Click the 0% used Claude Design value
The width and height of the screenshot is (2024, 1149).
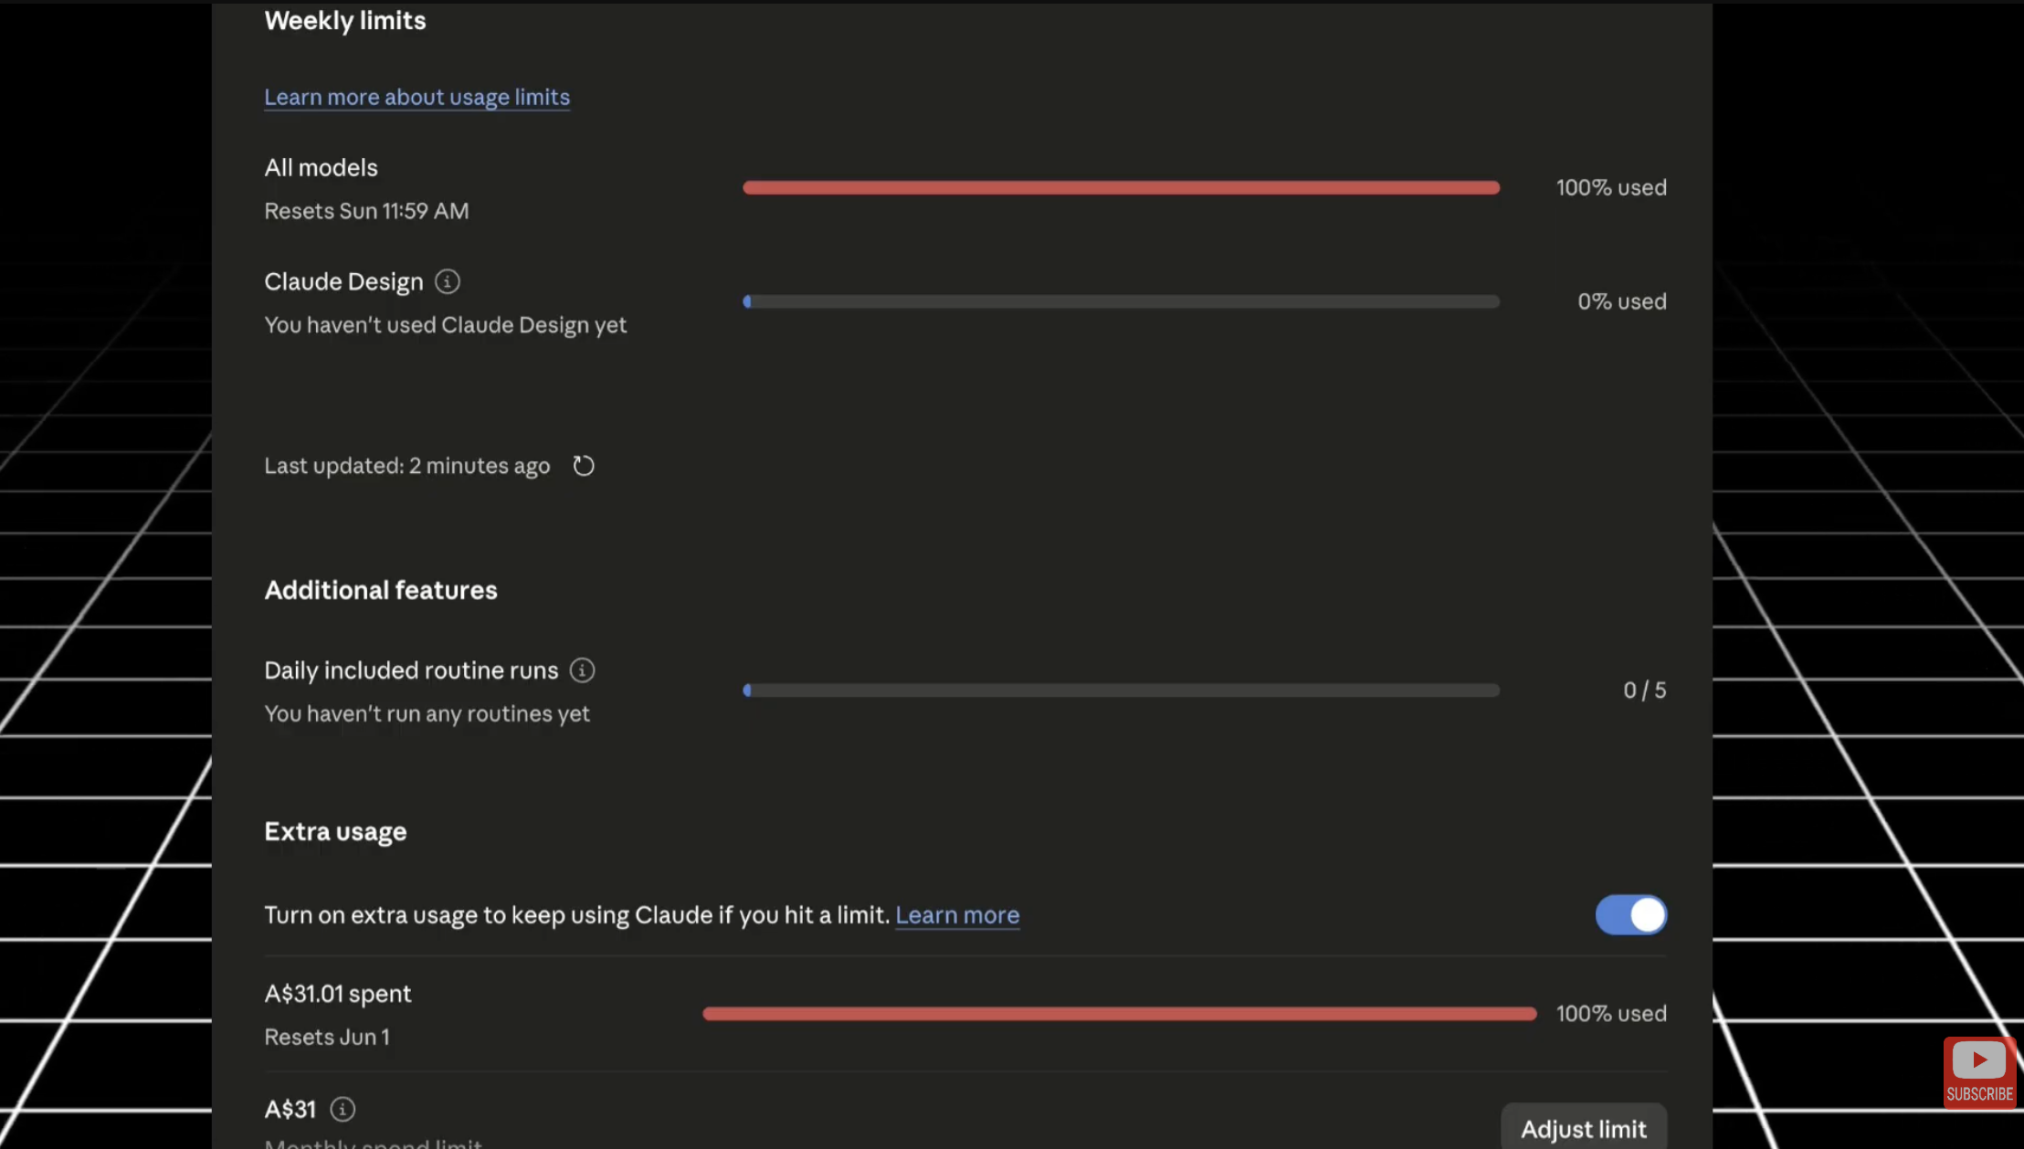1622,301
